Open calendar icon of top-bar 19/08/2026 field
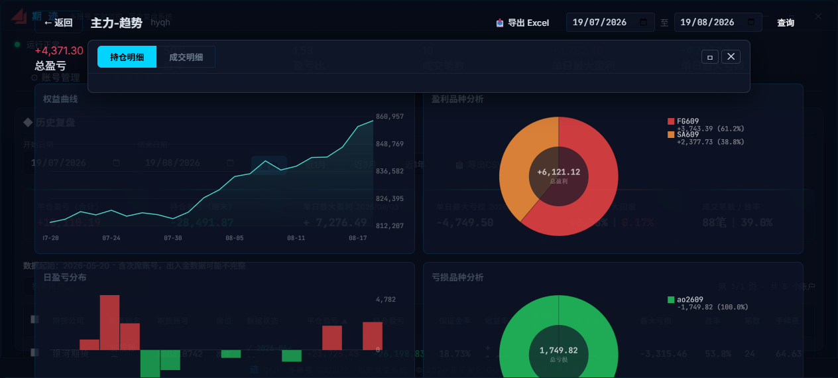The height and width of the screenshot is (378, 838). [x=751, y=23]
